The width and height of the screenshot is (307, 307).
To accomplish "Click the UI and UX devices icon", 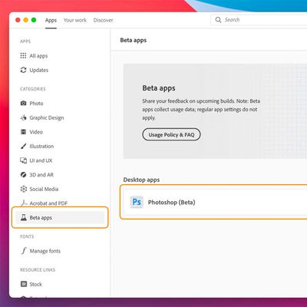I will tap(23, 160).
